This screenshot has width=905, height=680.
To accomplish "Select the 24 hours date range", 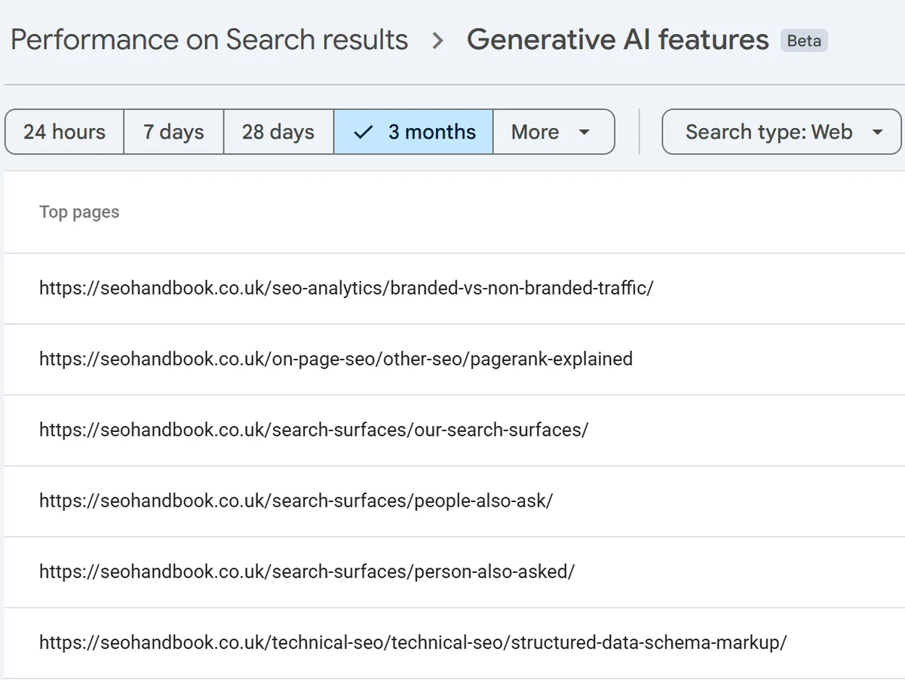I will click(65, 132).
